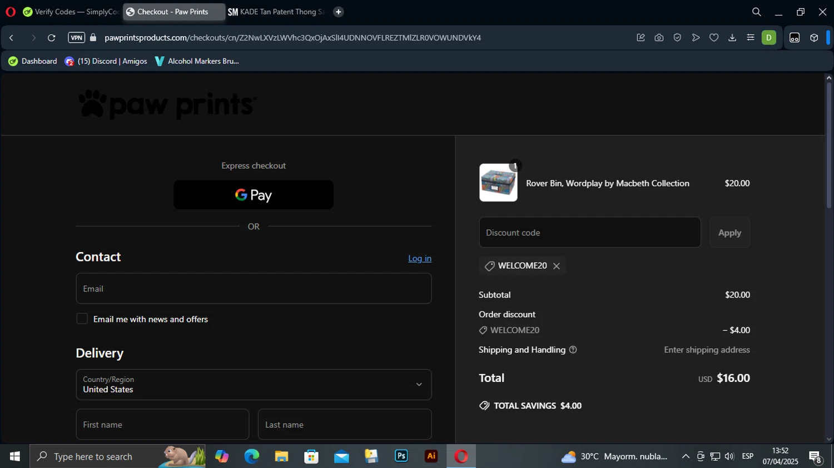Click the paw prints store logo
This screenshot has width=834, height=468.
point(167,104)
